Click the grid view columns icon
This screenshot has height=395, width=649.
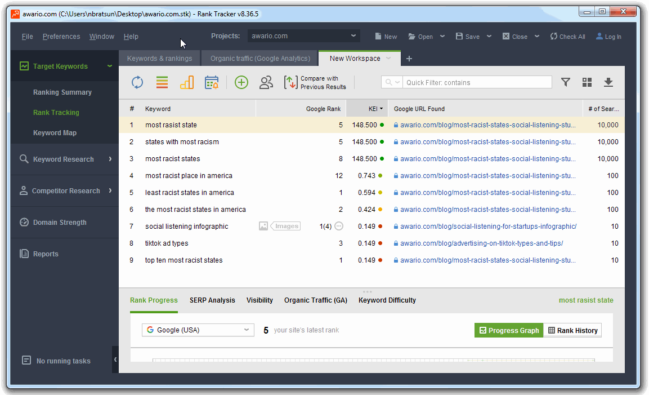click(x=587, y=82)
